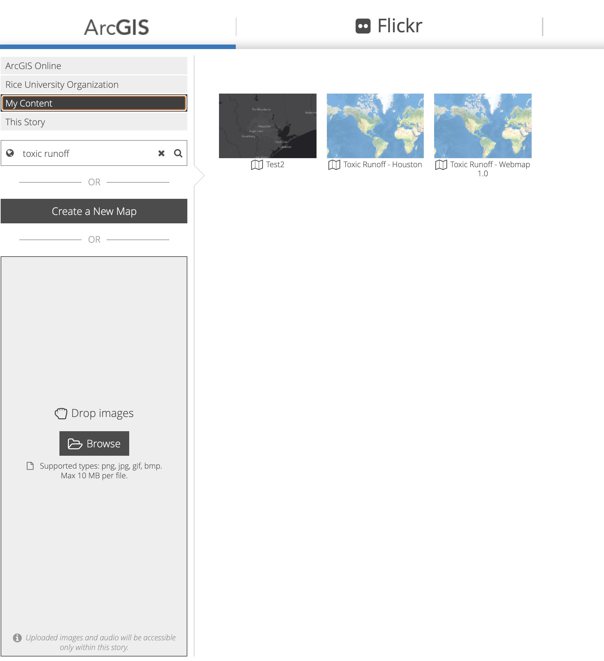Click the Supported types text
604x661 pixels.
101,471
